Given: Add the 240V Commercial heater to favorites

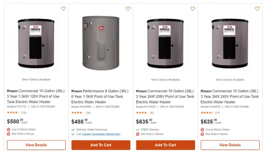Looking at the screenshot, I should pyautogui.click(x=257, y=9).
